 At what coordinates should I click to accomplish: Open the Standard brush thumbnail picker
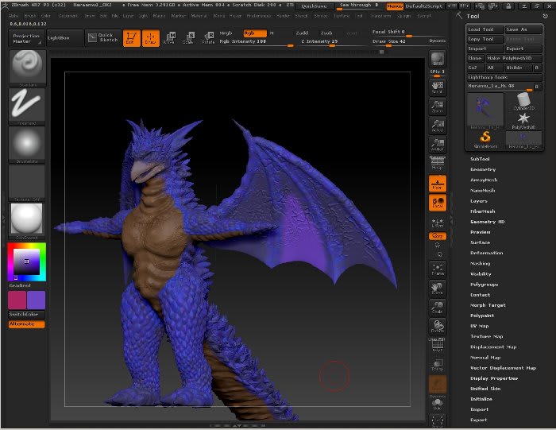[27, 68]
